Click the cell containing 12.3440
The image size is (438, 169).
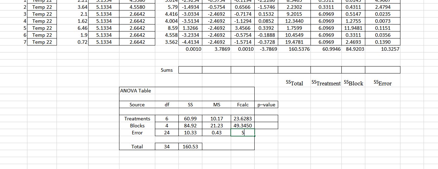294,21
